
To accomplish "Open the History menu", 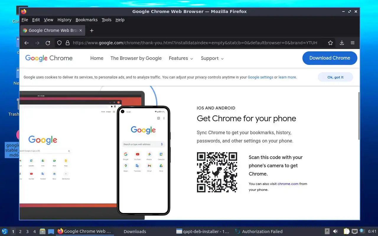I will [64, 20].
